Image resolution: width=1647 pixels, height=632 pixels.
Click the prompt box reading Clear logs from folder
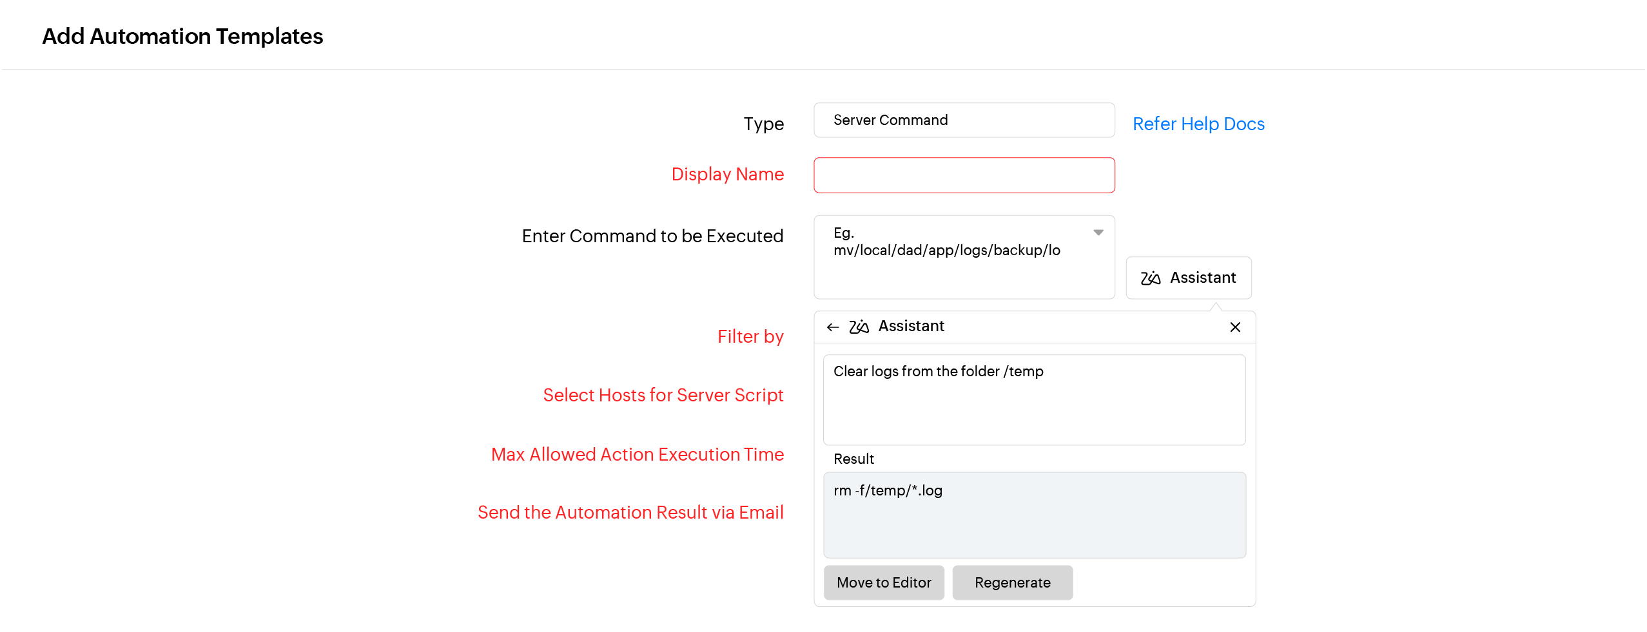pyautogui.click(x=1034, y=399)
